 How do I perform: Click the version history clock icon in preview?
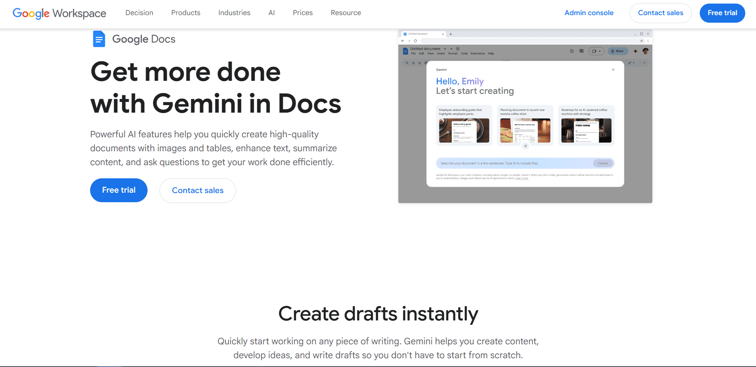tap(572, 51)
